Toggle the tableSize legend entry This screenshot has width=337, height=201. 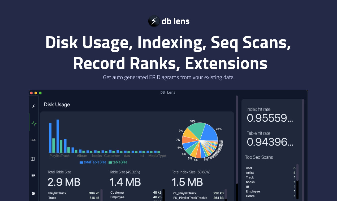(118, 162)
